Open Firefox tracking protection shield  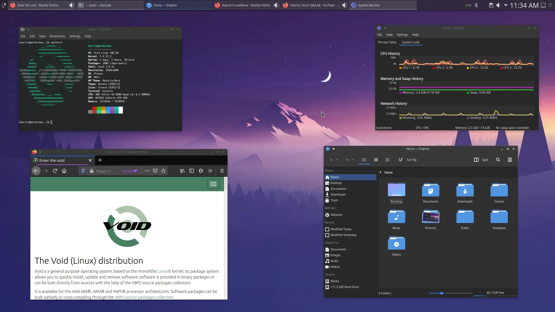(83, 171)
